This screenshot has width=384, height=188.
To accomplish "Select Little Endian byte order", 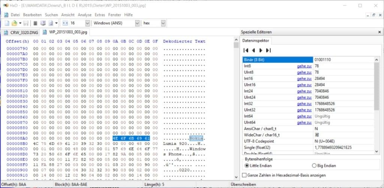I will (x=258, y=166).
